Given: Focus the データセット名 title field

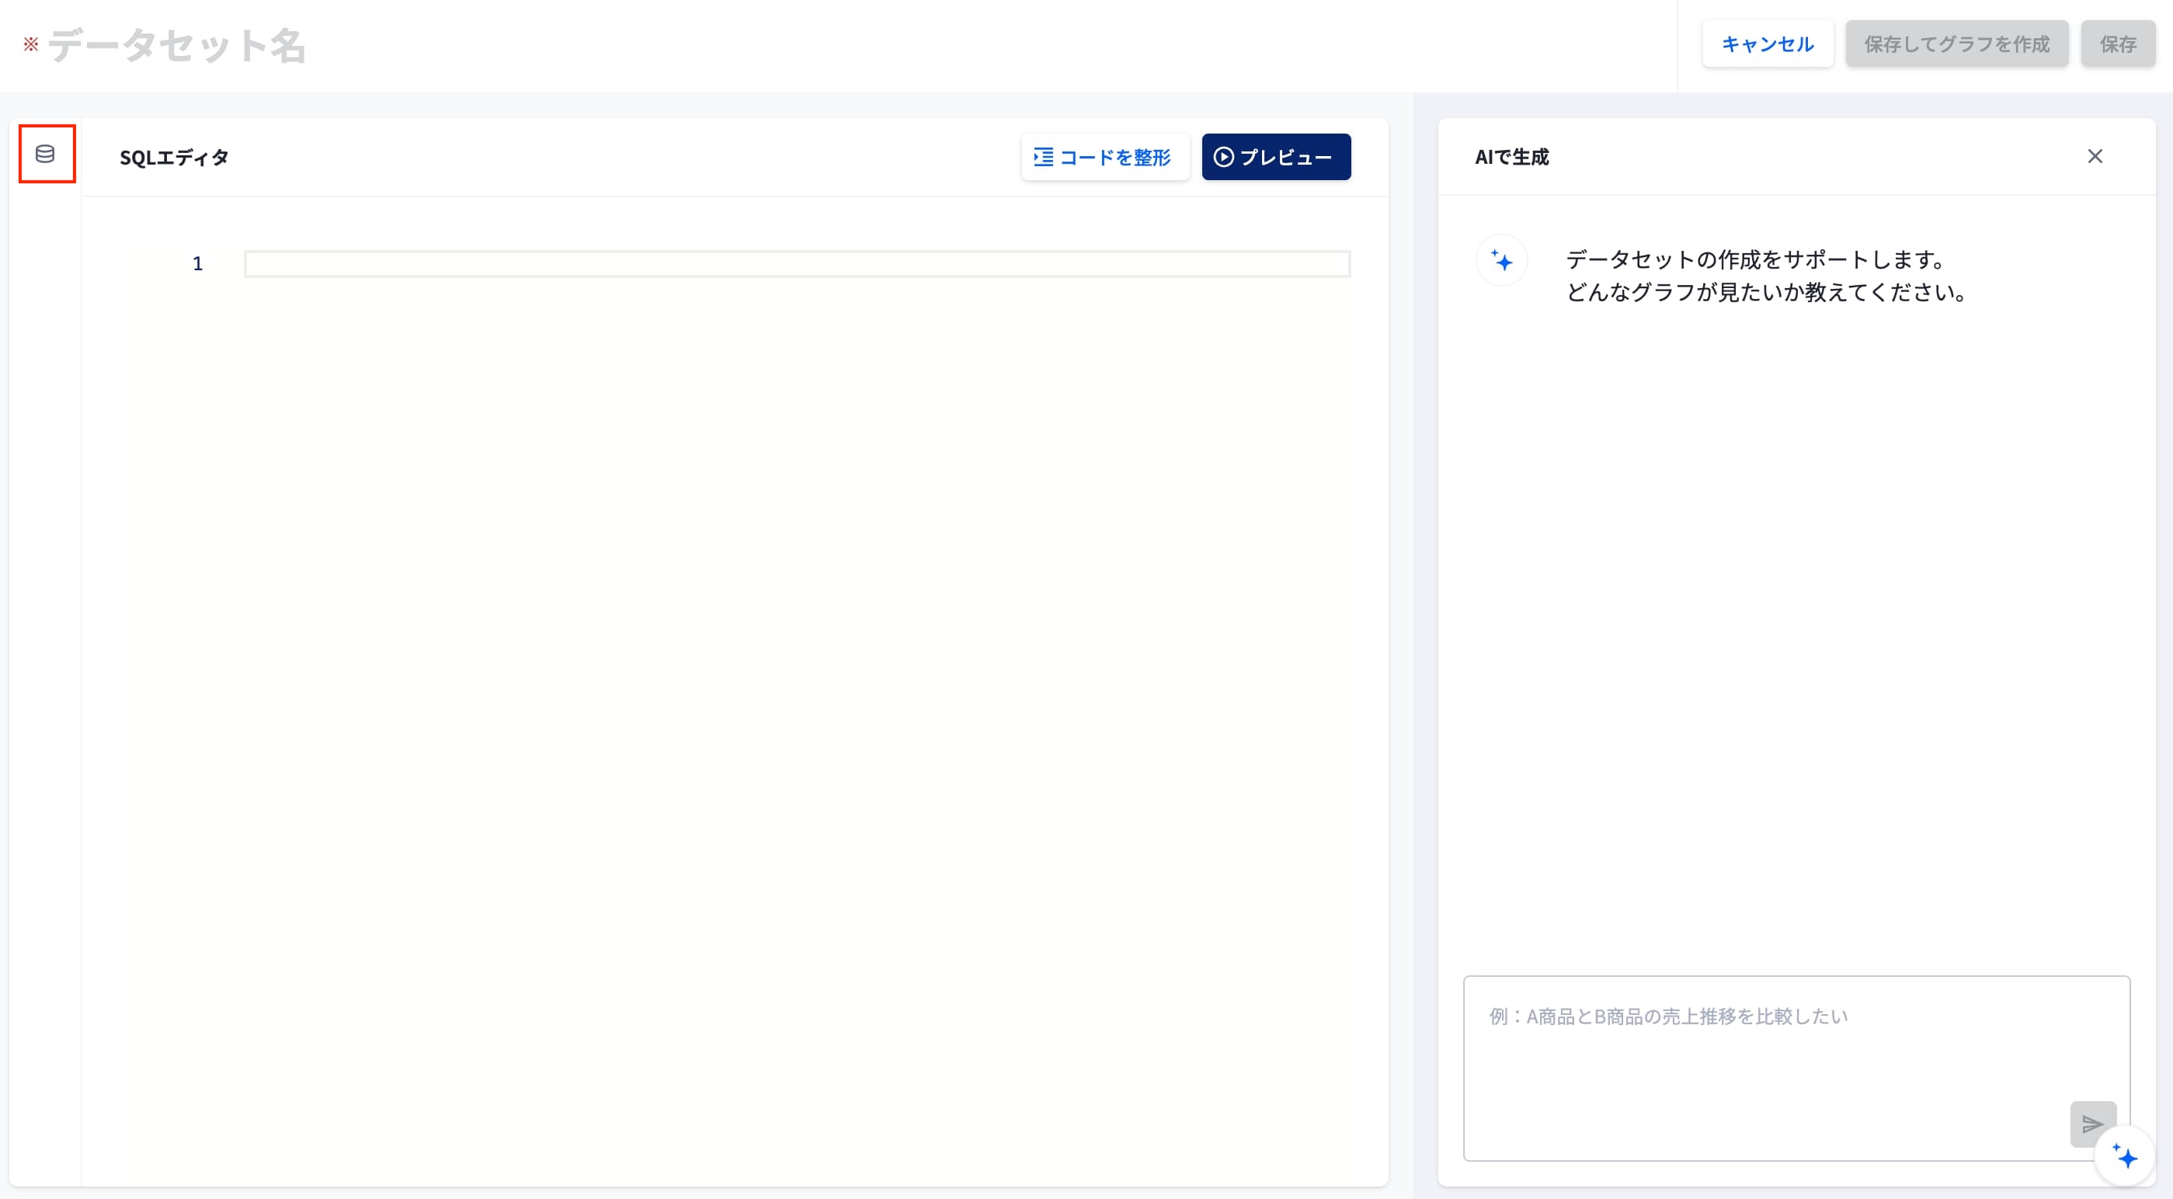Looking at the screenshot, I should pyautogui.click(x=177, y=45).
